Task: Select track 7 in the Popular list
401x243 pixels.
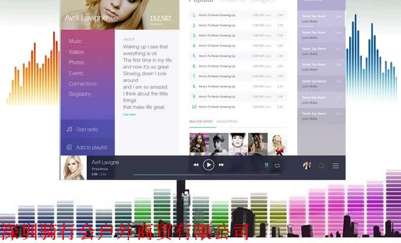Action: 238,76
